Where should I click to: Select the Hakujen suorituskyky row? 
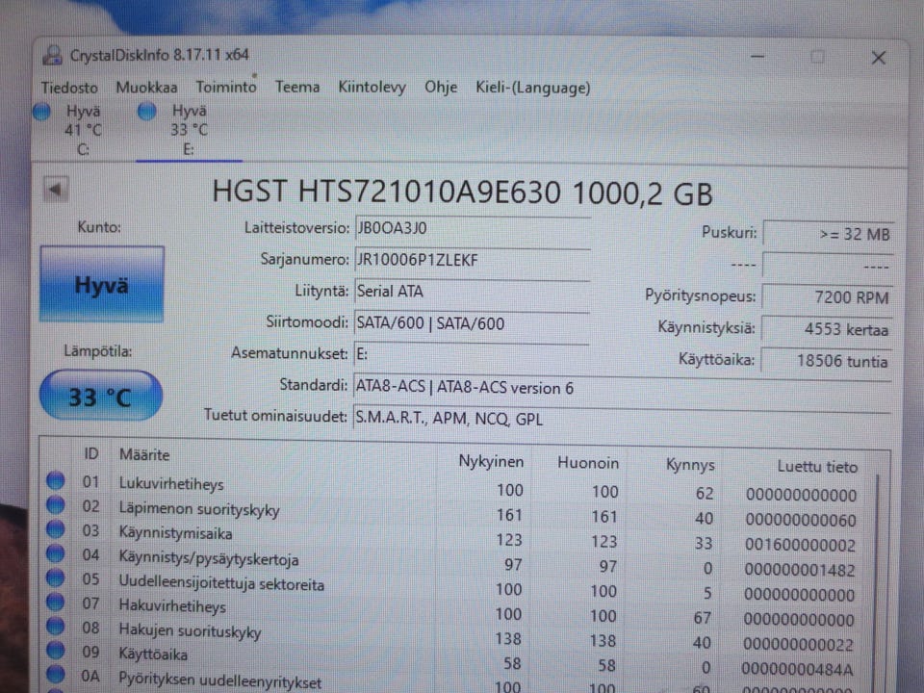point(453,635)
